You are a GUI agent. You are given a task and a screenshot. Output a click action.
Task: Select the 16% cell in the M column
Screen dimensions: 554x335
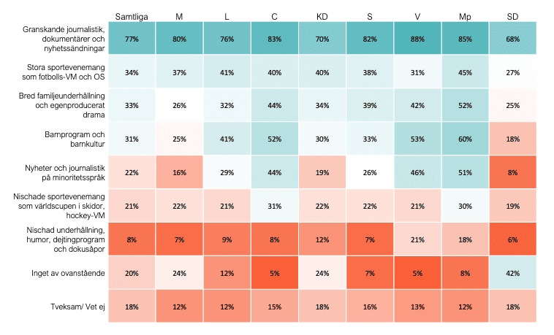coord(179,172)
